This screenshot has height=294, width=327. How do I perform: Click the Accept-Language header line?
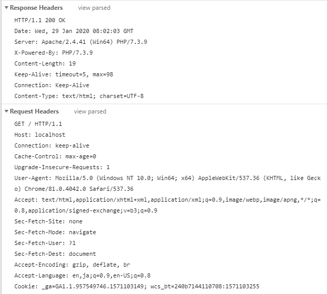tap(83, 275)
